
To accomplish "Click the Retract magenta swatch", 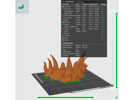I will (x=63, y=33).
